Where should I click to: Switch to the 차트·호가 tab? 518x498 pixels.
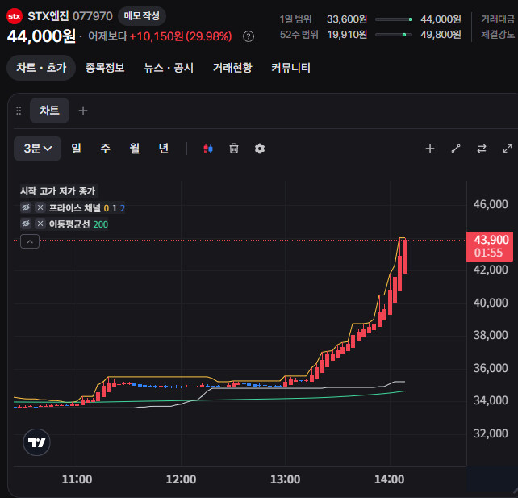pyautogui.click(x=41, y=68)
